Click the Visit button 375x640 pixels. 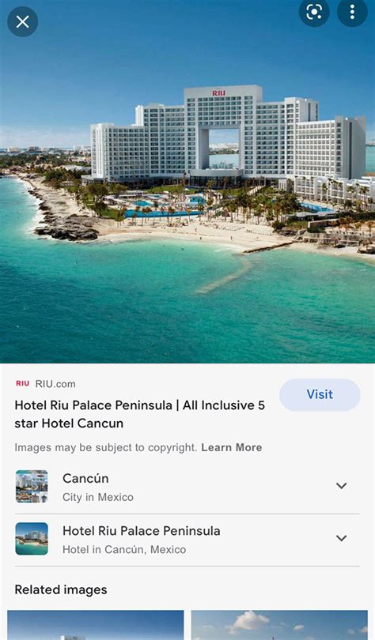pos(320,395)
